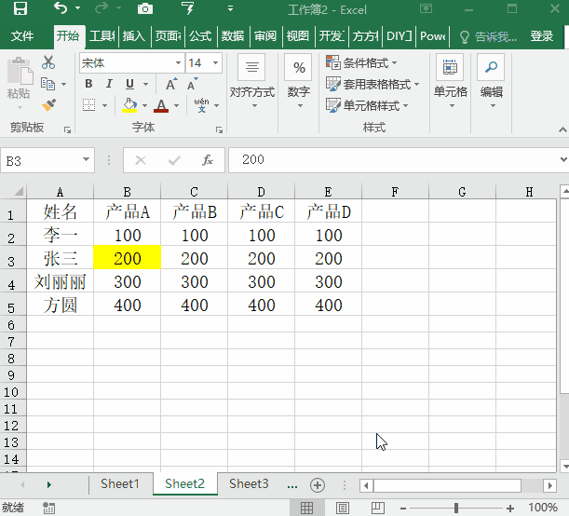This screenshot has width=569, height=516.
Task: Confirm formula entry with checkmark
Action: click(x=174, y=160)
